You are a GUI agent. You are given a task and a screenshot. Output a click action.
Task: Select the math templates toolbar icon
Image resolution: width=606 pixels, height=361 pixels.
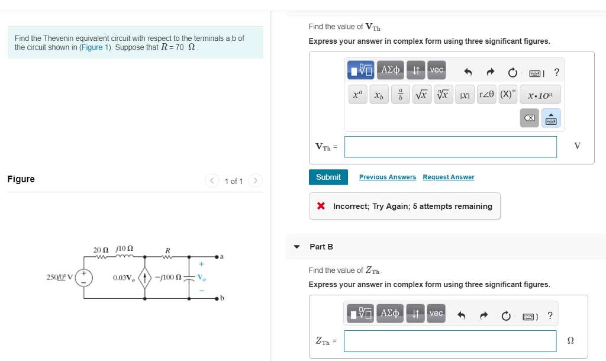361,69
